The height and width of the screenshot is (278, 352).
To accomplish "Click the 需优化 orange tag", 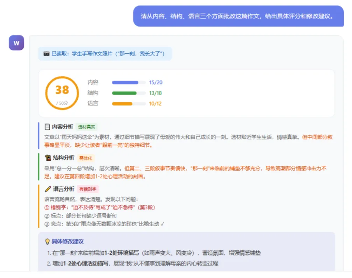I will 86,158.
